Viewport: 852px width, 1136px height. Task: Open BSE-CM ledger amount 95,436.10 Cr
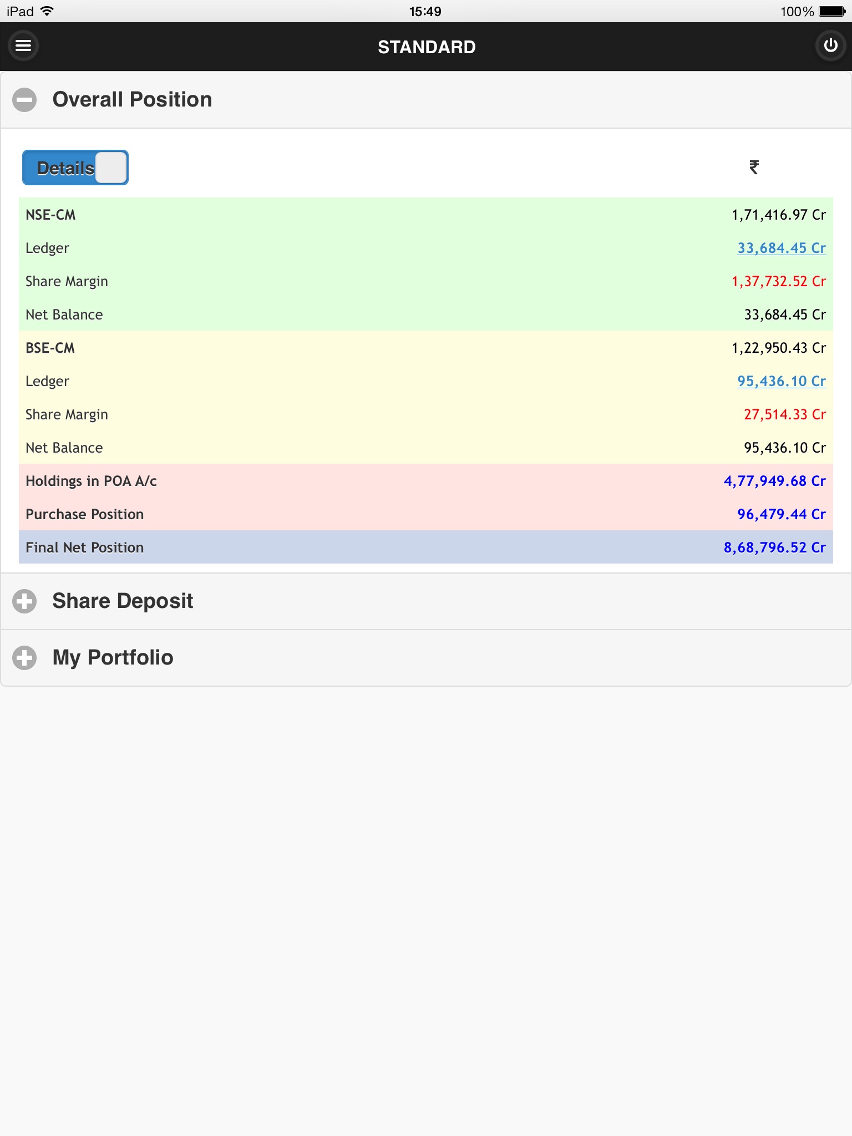[781, 381]
